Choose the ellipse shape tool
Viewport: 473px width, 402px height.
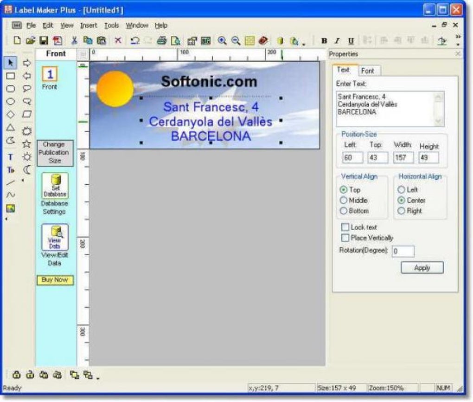pyautogui.click(x=11, y=102)
